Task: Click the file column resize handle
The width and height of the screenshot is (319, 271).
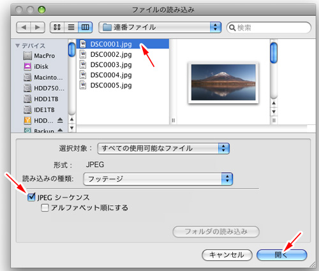Action: click(174, 121)
